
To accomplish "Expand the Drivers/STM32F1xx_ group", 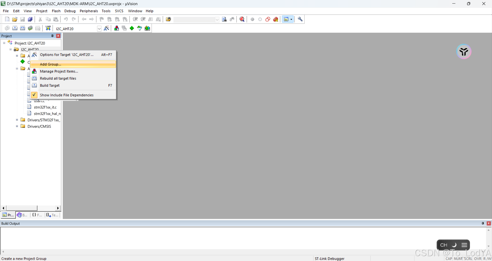I will pos(17,120).
